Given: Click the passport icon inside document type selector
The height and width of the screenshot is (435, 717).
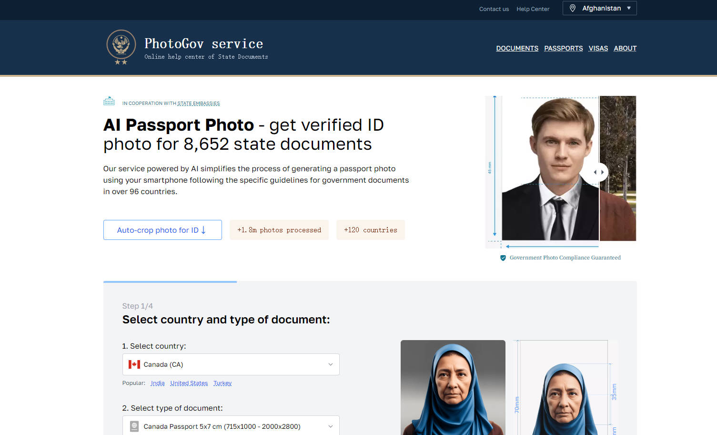Looking at the screenshot, I should point(134,426).
